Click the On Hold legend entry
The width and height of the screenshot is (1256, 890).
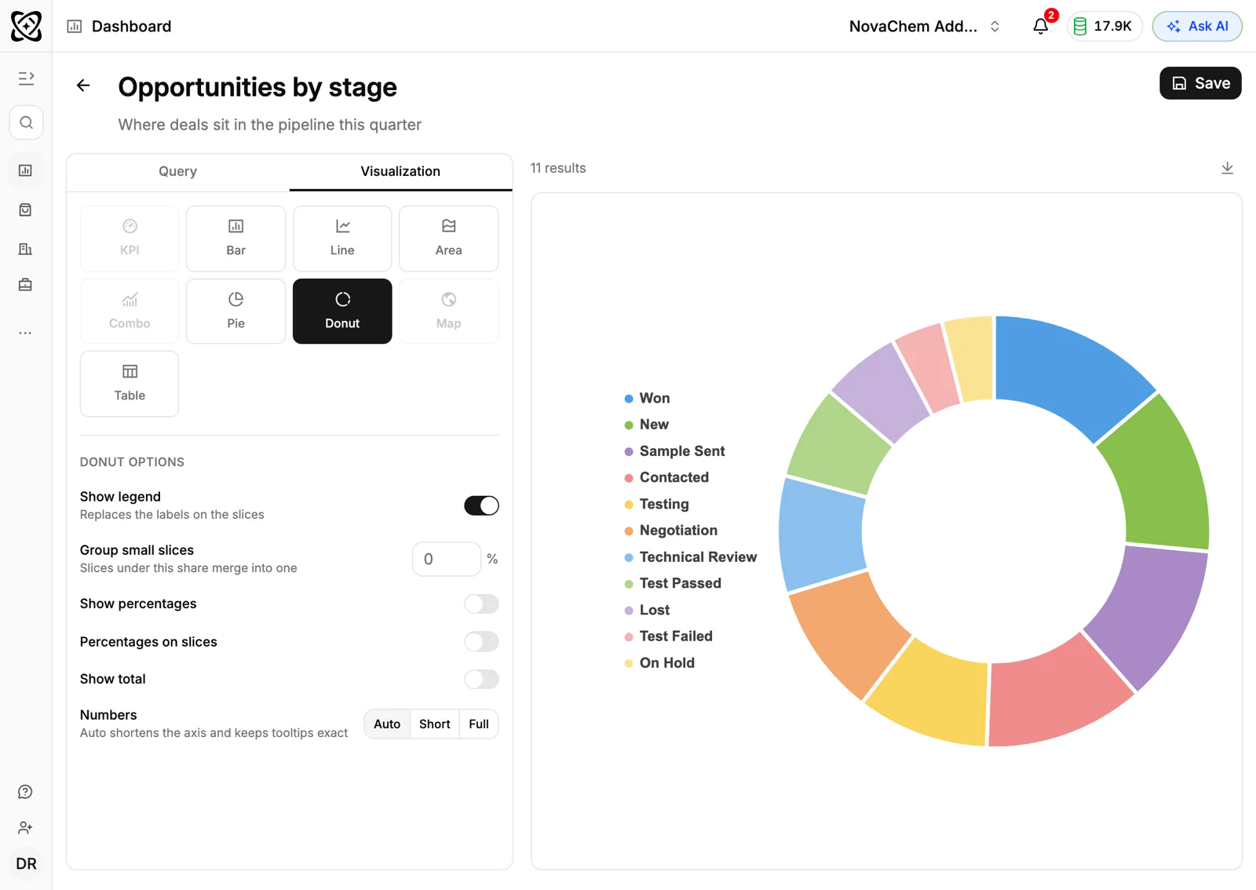click(659, 662)
